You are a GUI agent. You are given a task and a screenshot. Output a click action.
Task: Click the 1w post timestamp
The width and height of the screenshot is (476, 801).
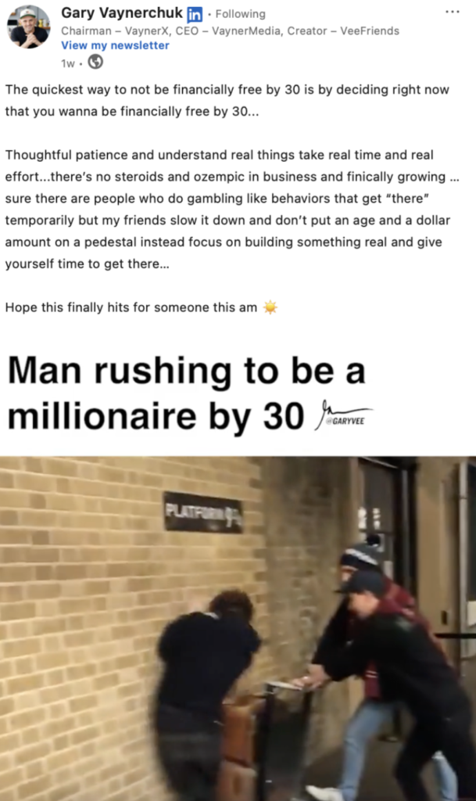pos(68,63)
